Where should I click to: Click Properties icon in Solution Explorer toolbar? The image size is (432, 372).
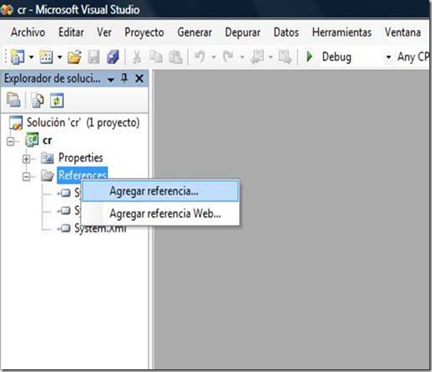point(14,100)
